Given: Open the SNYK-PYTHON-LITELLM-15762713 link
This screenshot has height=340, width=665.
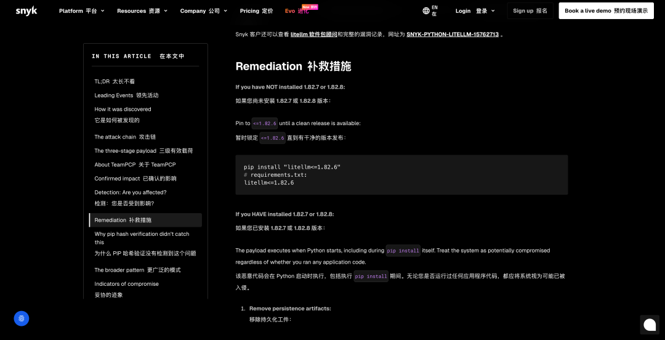Looking at the screenshot, I should pos(453,34).
